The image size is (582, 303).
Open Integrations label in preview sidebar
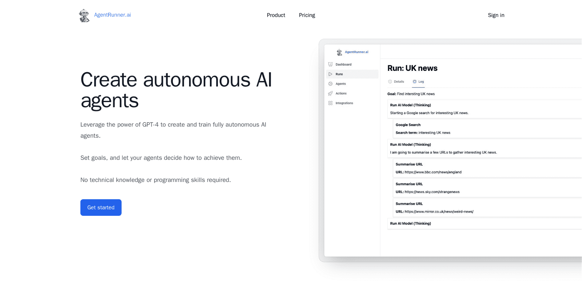[x=344, y=103]
